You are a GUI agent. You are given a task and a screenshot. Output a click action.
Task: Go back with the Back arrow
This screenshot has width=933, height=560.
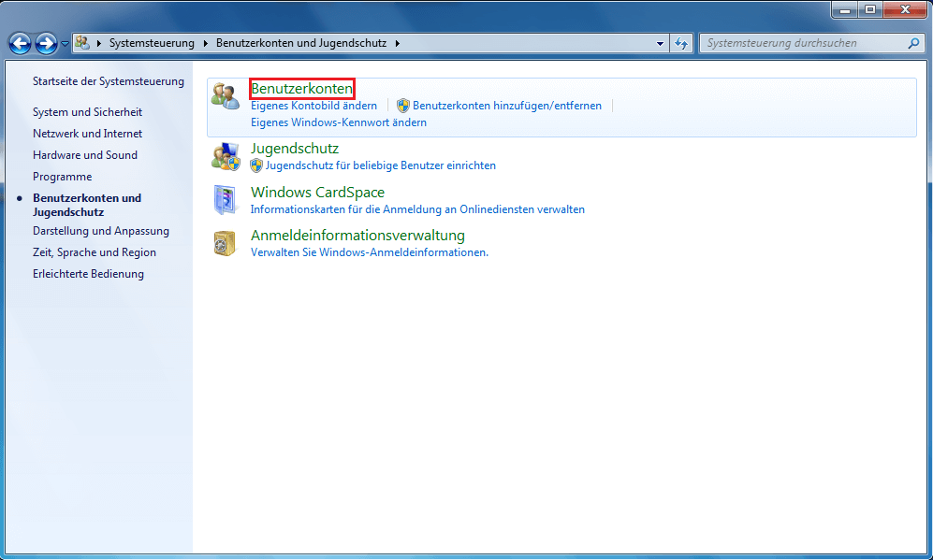tap(21, 43)
